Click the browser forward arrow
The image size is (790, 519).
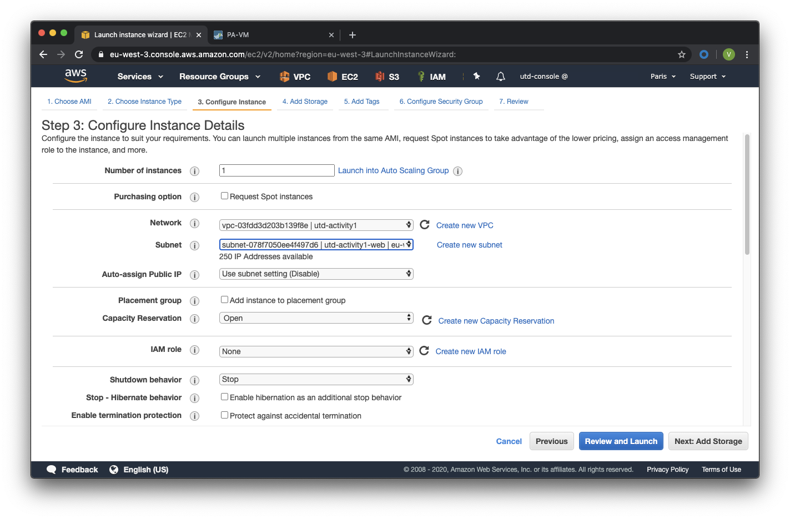pos(61,54)
